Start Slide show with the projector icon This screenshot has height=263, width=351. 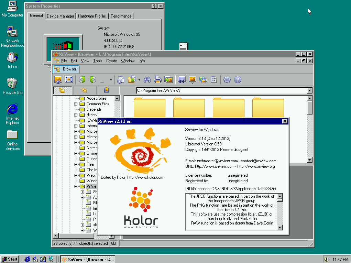193,80
